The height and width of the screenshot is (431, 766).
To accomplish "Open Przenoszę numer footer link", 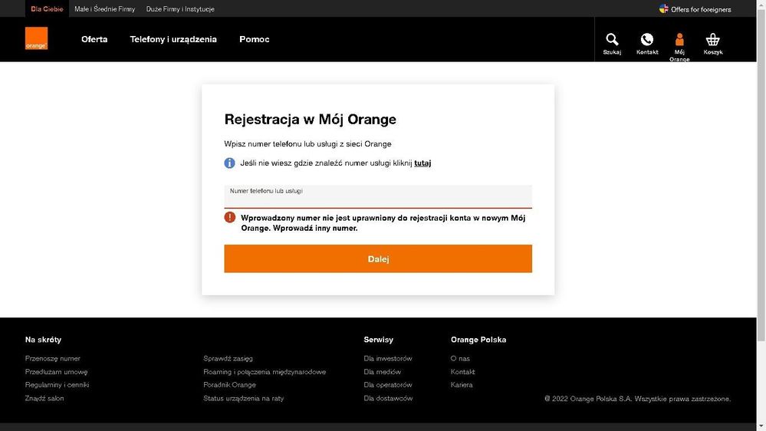I will (53, 359).
